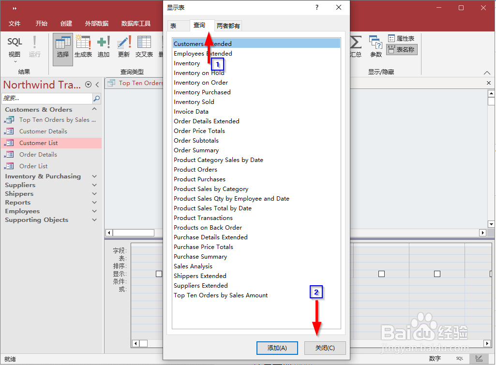Expand the Supporting Objects group

[94, 219]
